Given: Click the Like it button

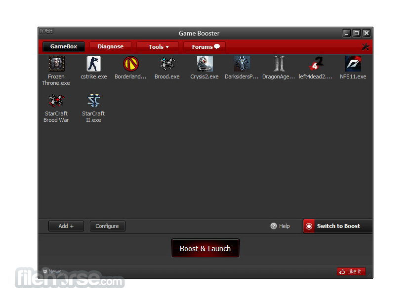Looking at the screenshot, I should point(351,271).
